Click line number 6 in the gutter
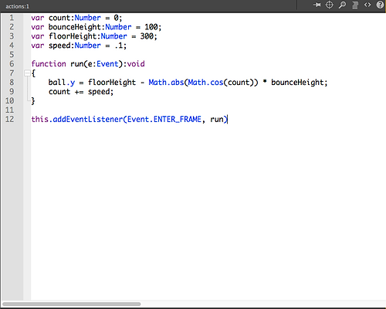386x309 pixels. (12, 64)
